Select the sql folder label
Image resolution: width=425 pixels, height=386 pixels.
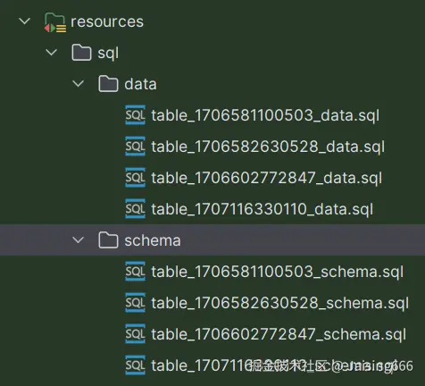[108, 54]
